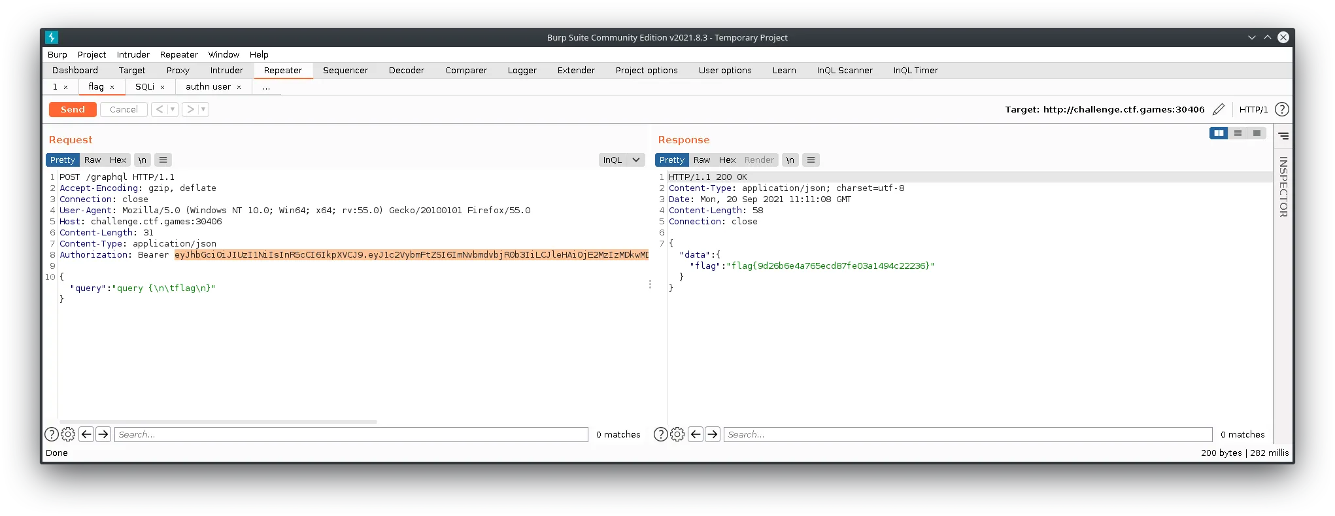The width and height of the screenshot is (1335, 516).
Task: Toggle non-printable characters in Request
Action: [142, 160]
